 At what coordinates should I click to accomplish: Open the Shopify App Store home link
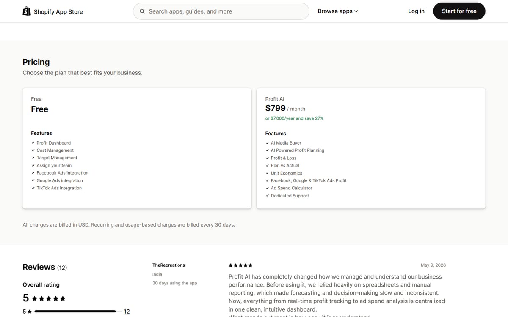[52, 11]
